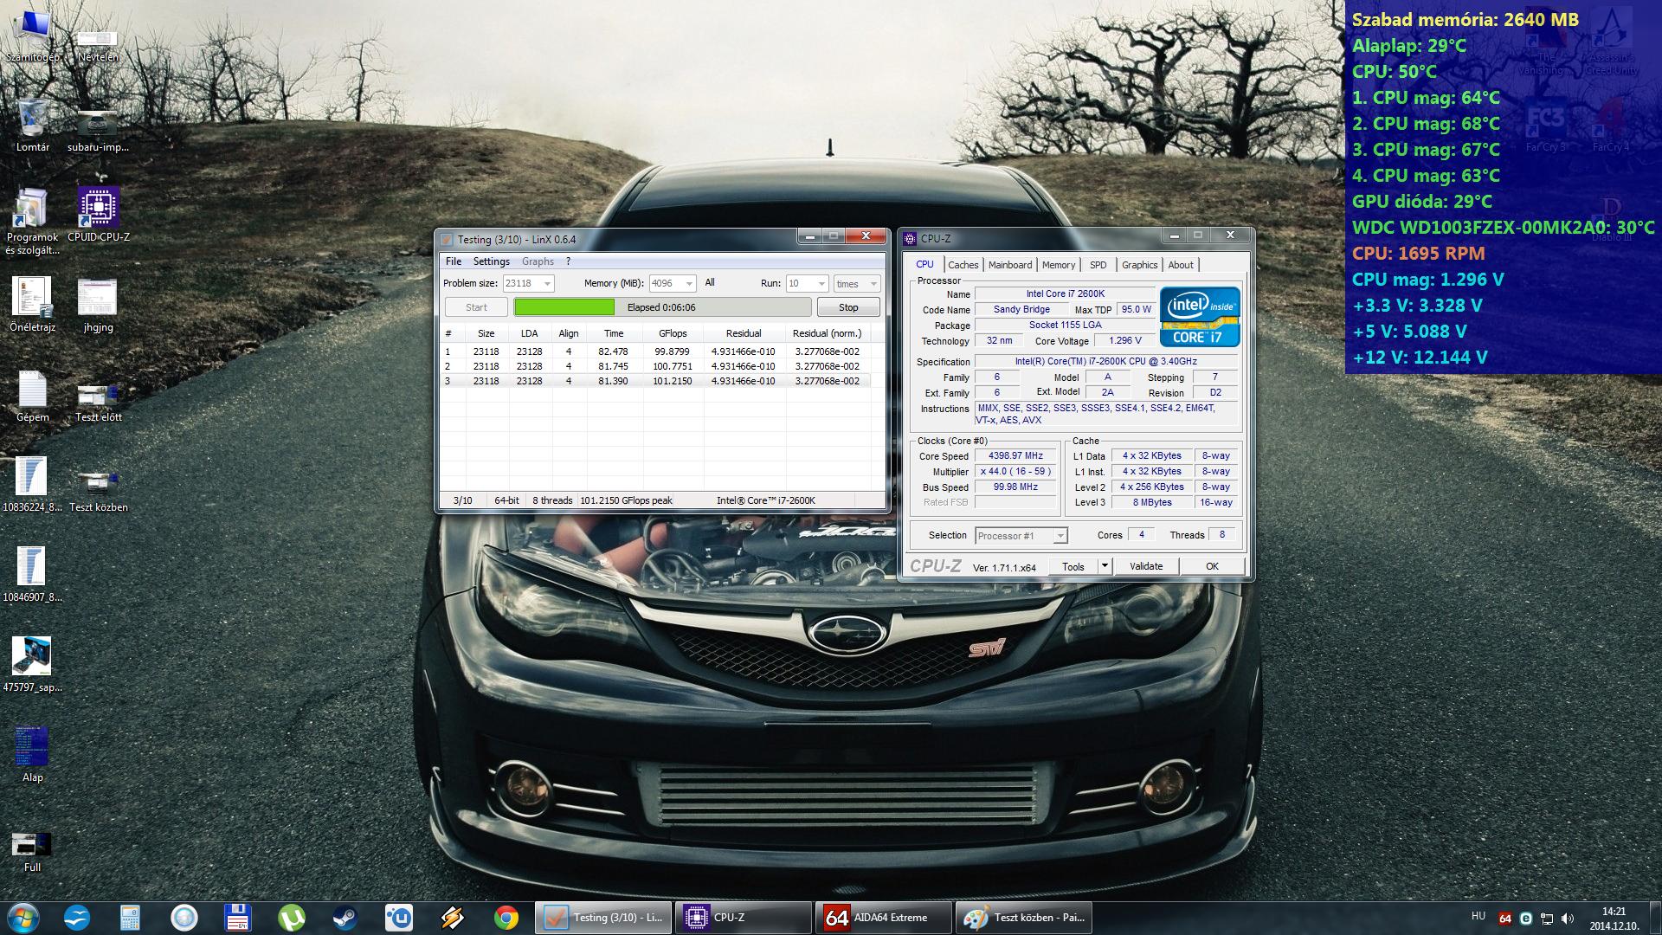
Task: Open the Teszt közben Paint taskbar item
Action: (1023, 918)
